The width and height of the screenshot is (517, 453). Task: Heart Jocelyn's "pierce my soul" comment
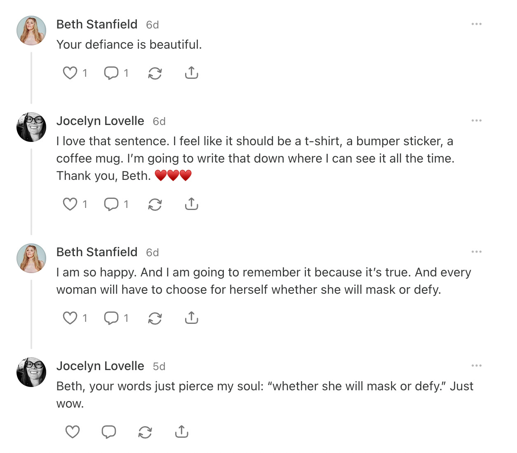tap(73, 432)
